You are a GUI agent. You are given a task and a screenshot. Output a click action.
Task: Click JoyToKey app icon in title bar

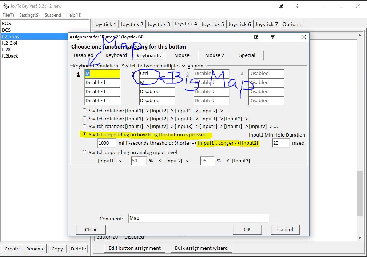(x=5, y=6)
